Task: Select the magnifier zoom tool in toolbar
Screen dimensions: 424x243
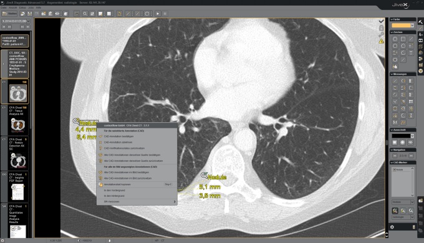Action: coord(85,14)
